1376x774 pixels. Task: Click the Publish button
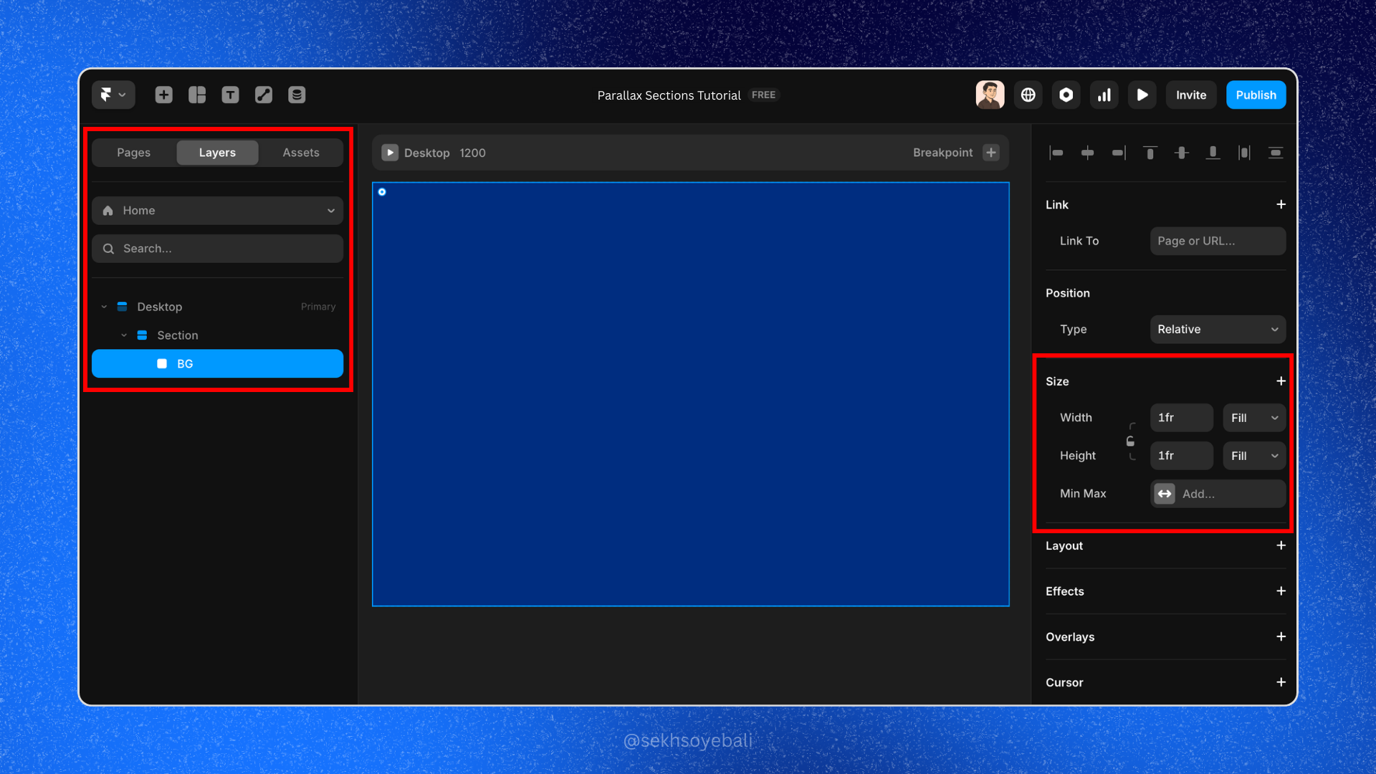point(1256,95)
